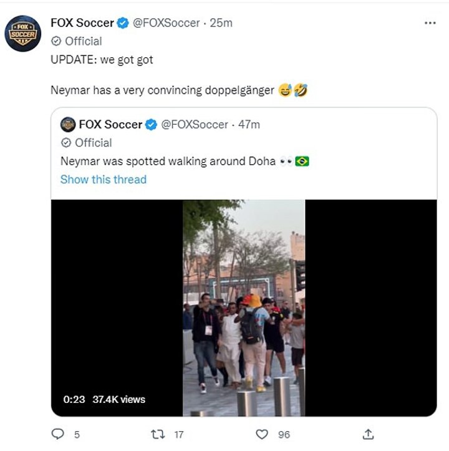
Task: Click the retweet count 17
Action: [x=178, y=435]
